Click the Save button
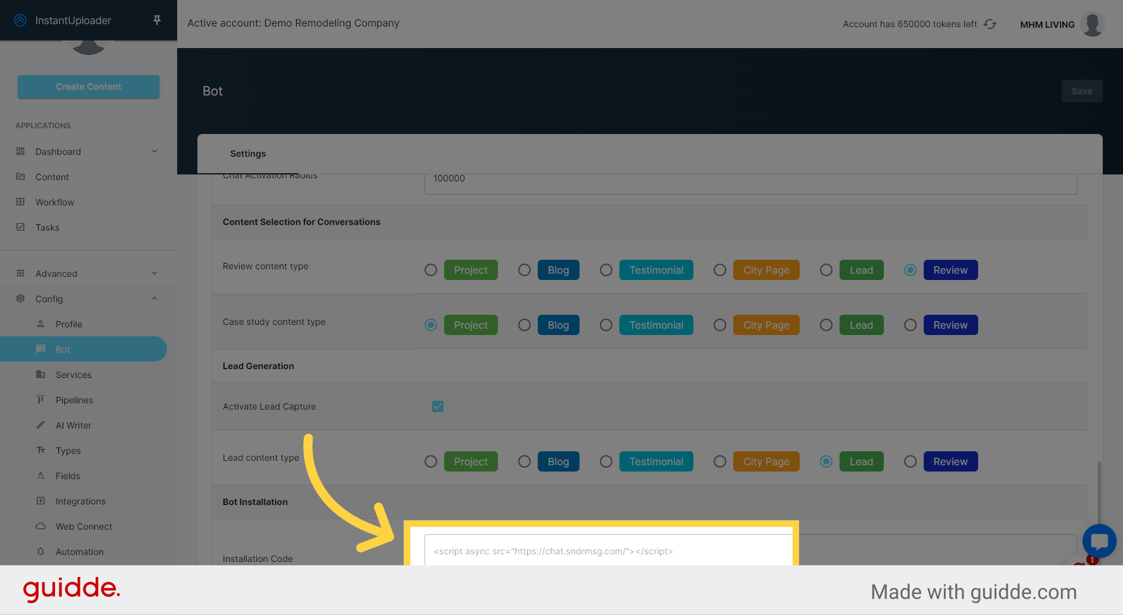Screen dimensions: 1123x615 click(1082, 90)
